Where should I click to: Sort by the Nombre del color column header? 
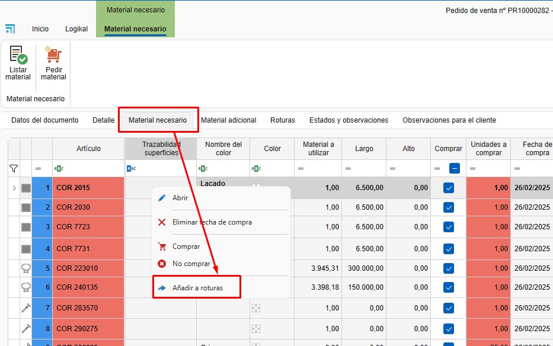[223, 149]
